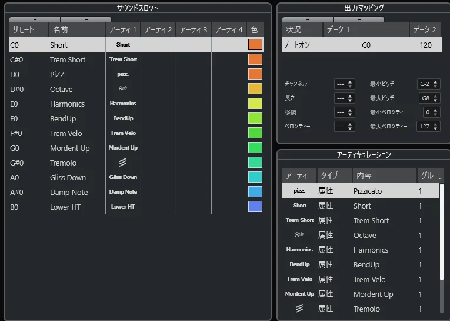Click BendUp articulation cell in F0 row
450x321 pixels.
pos(123,118)
